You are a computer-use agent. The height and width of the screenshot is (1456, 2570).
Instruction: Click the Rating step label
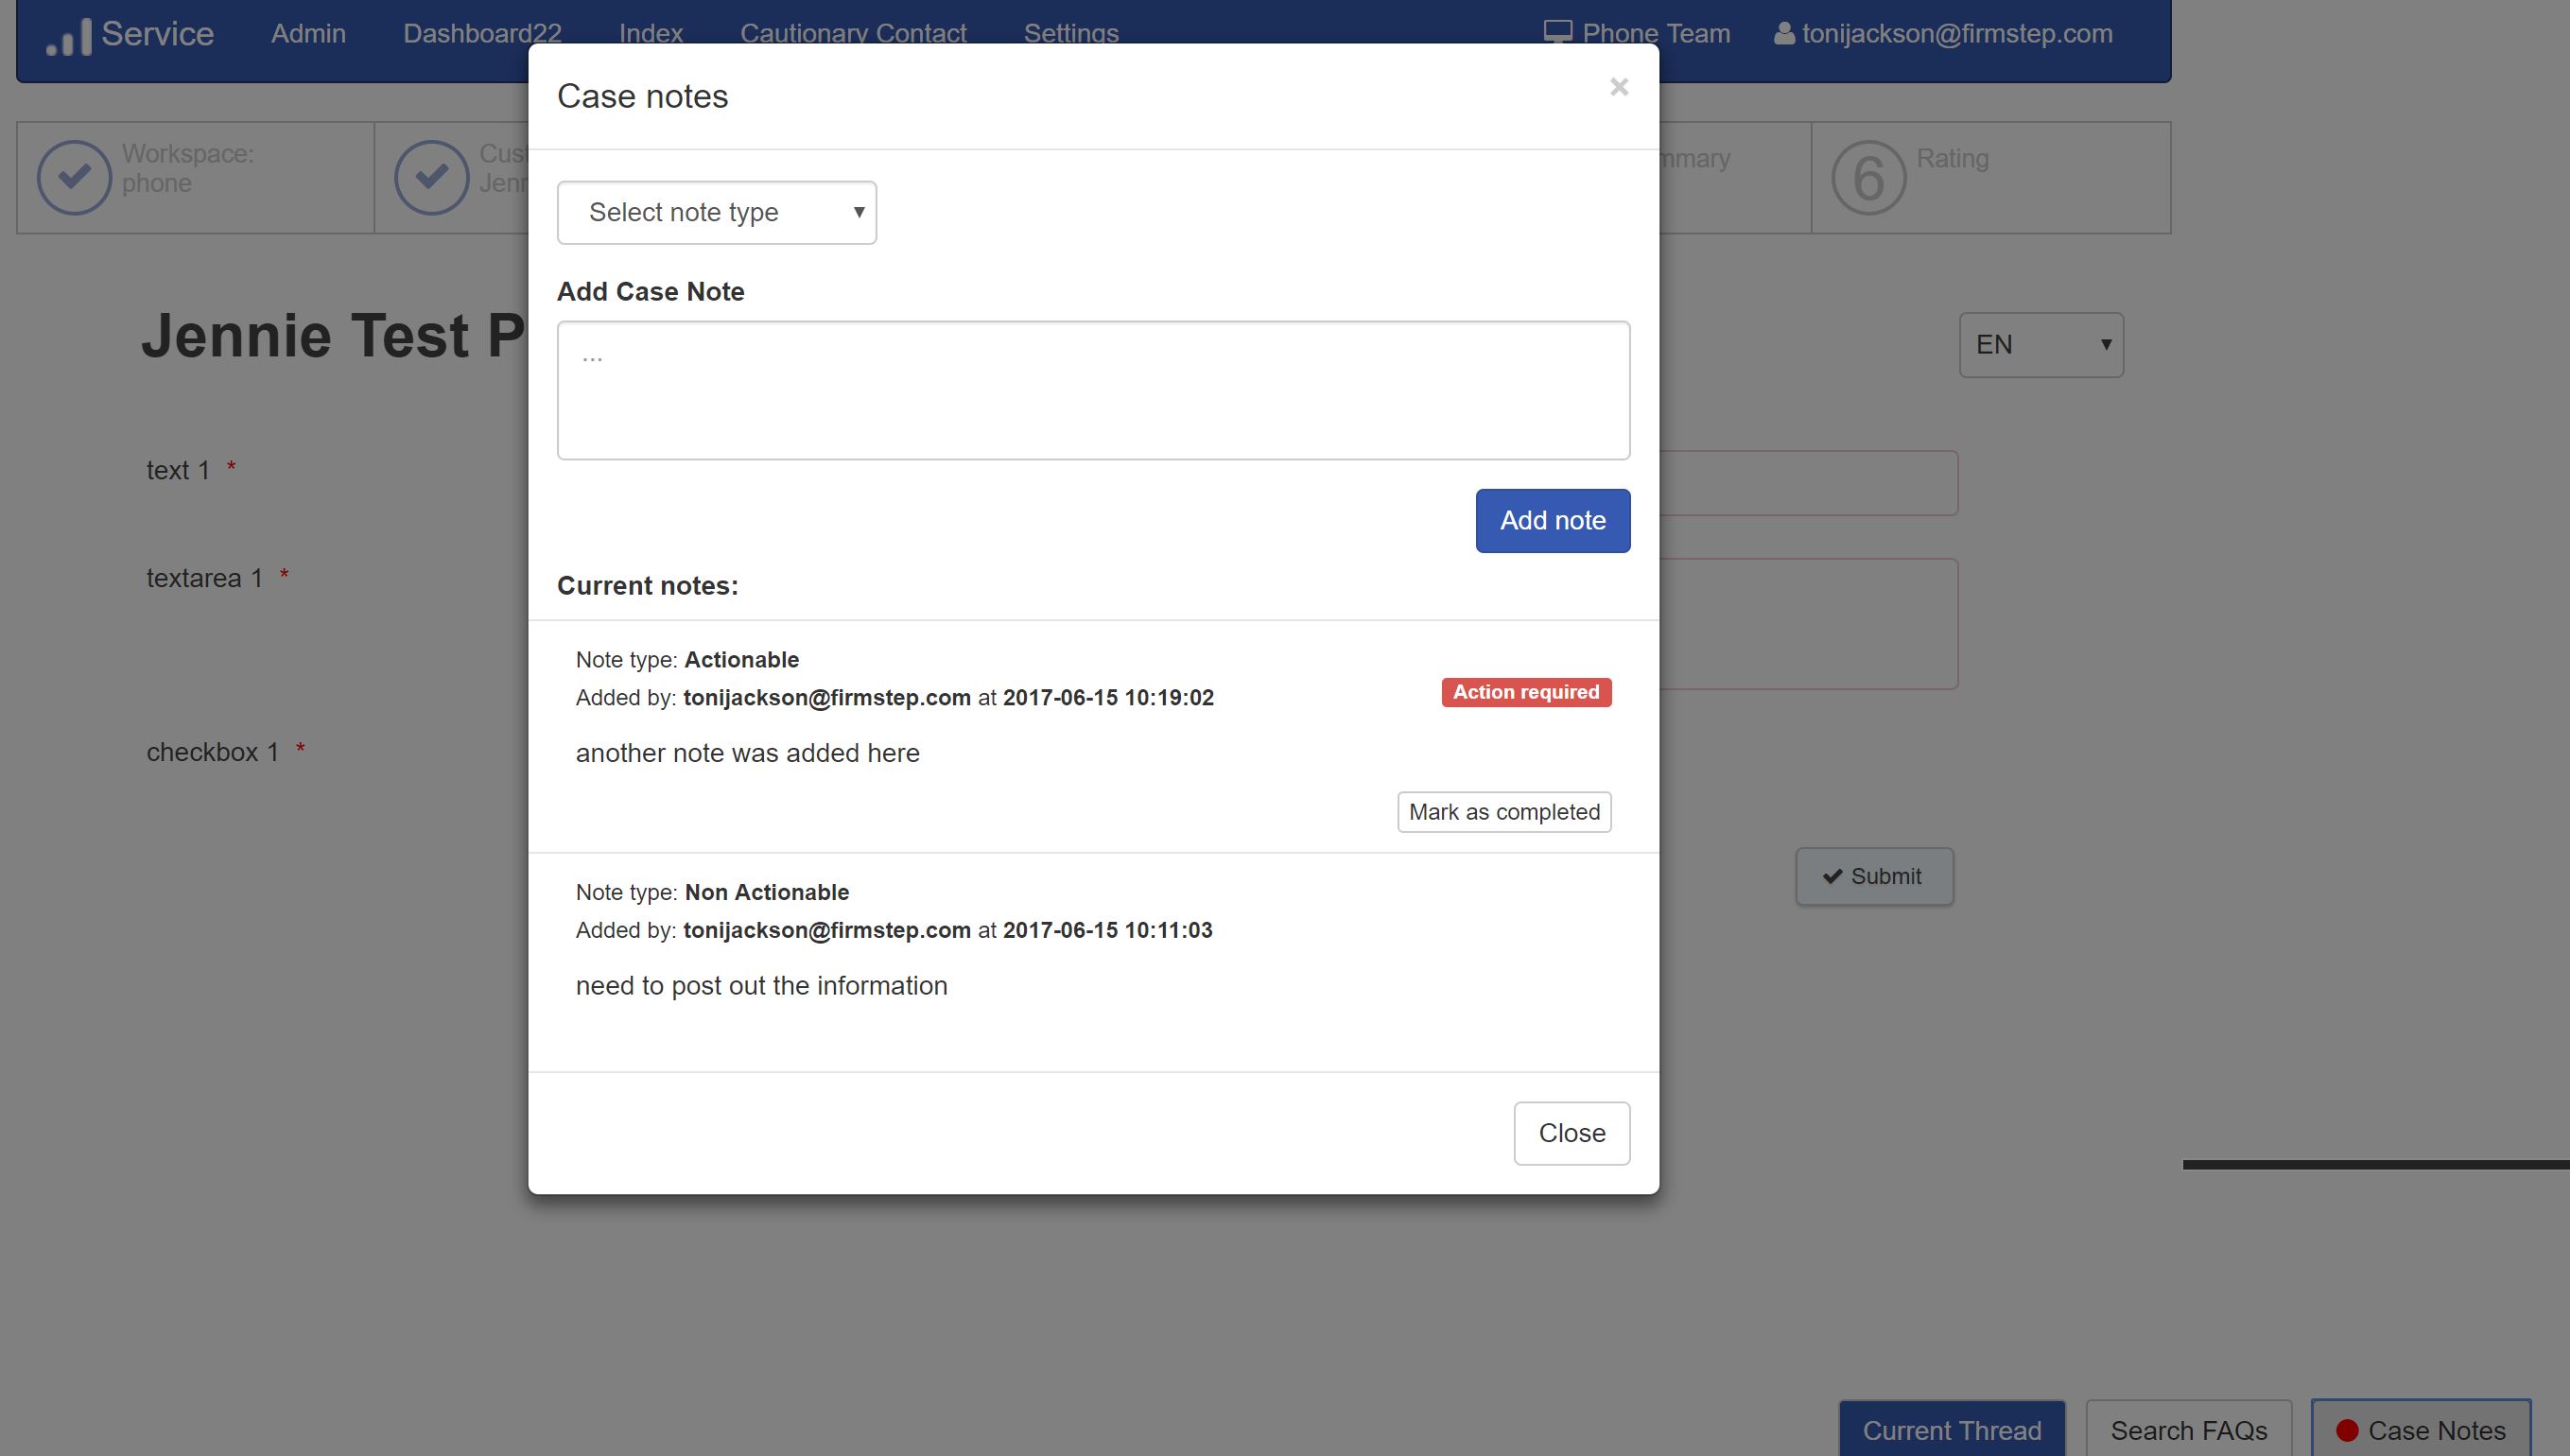pyautogui.click(x=1952, y=158)
